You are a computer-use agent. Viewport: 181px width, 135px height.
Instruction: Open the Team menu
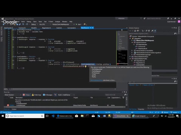[x=35, y=22]
